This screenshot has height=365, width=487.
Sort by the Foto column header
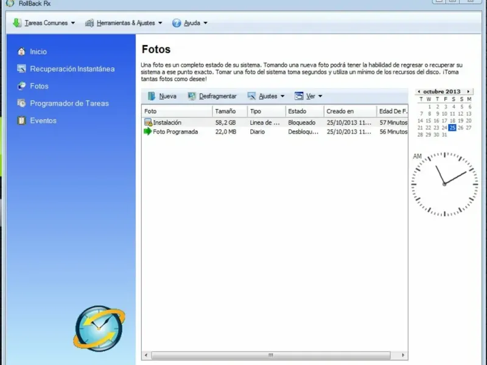click(x=177, y=111)
